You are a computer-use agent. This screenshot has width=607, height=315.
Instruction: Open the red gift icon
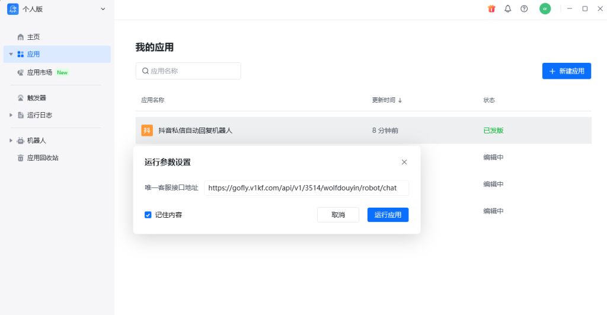click(x=491, y=8)
